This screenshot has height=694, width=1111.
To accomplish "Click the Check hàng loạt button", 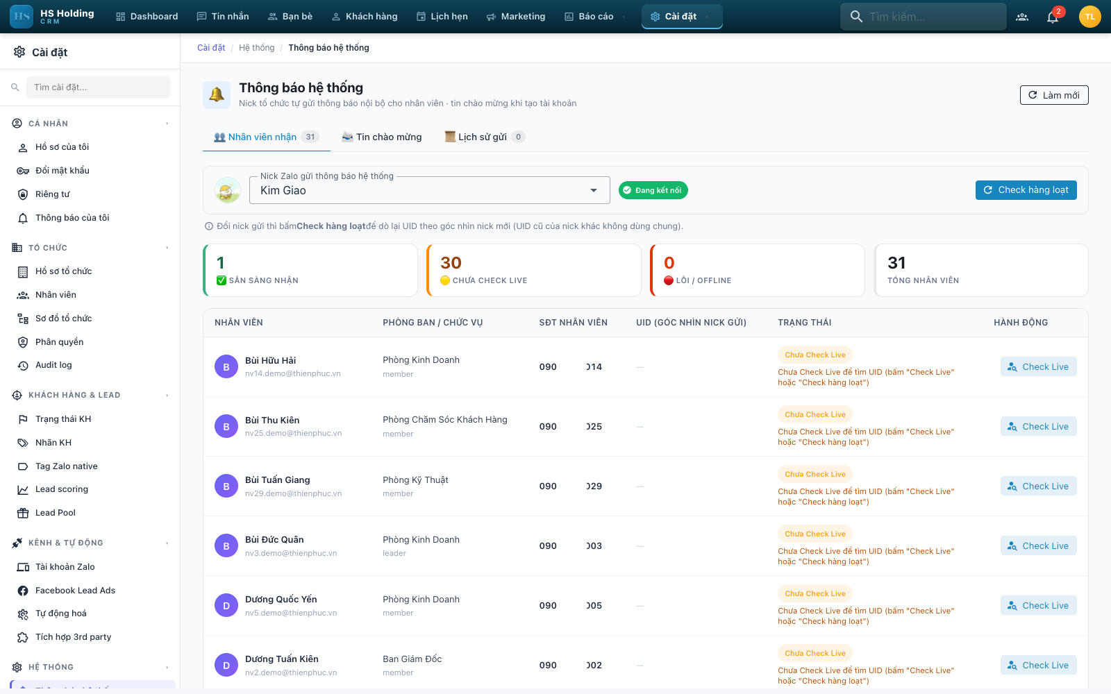I will 1026,190.
